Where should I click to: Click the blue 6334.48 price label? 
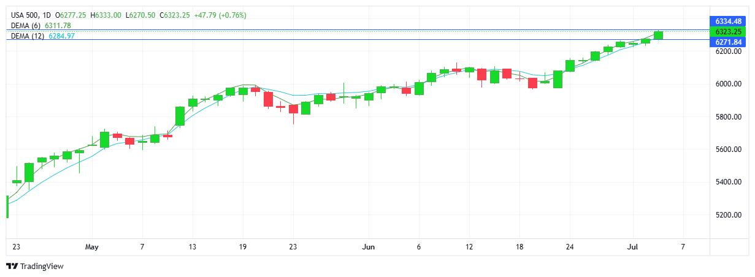point(729,21)
